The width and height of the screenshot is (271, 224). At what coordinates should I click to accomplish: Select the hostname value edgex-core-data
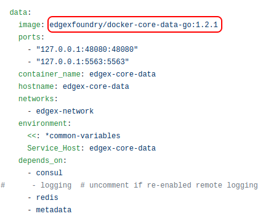96,86
